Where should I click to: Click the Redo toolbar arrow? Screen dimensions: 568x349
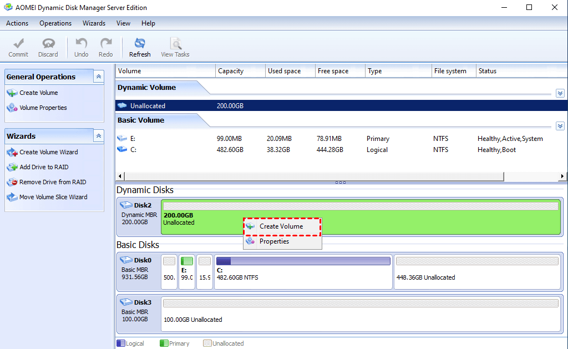point(106,48)
